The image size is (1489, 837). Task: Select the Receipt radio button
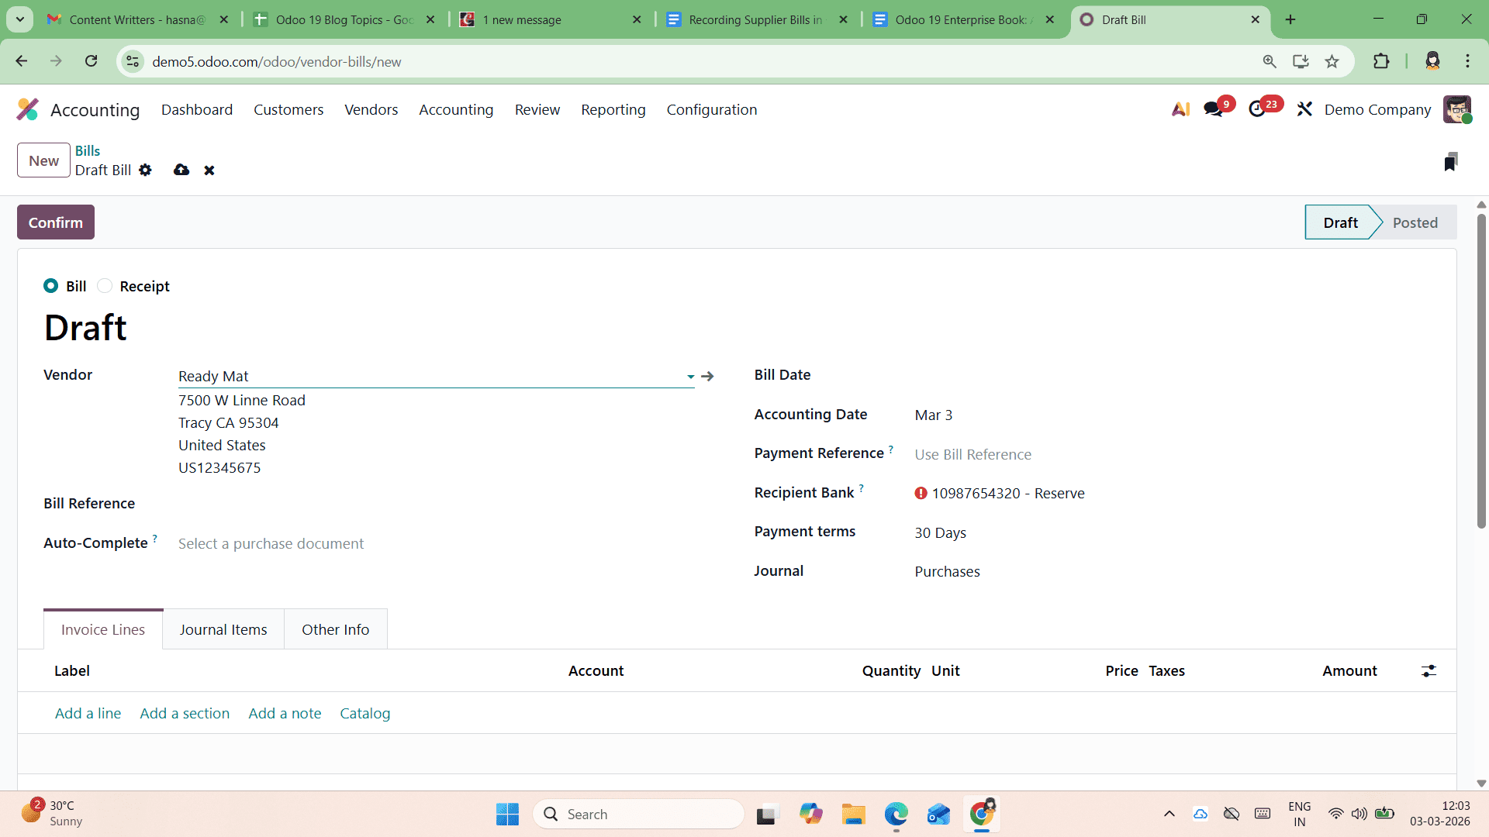point(104,286)
